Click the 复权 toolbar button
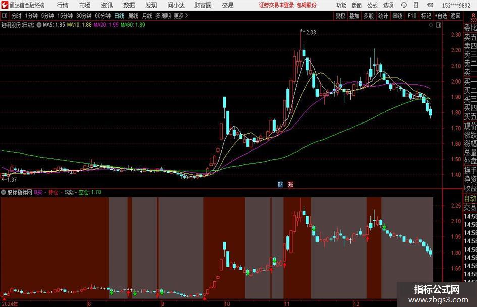This screenshot has width=477, height=307. coord(340,16)
